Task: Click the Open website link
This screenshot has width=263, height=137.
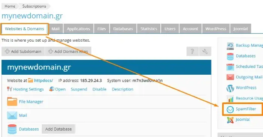Action: [x=60, y=89]
